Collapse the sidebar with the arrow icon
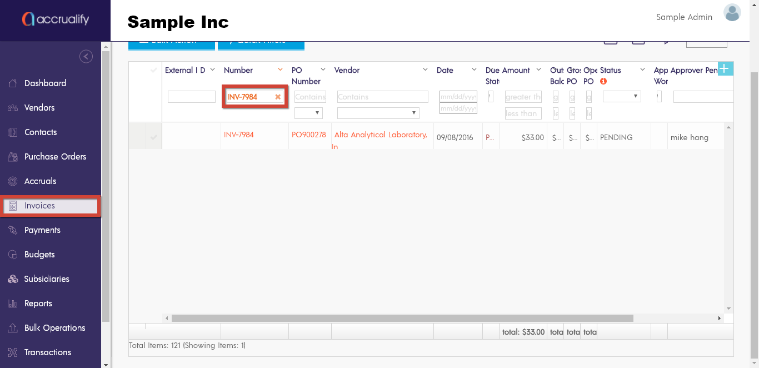This screenshot has width=759, height=368. point(86,56)
